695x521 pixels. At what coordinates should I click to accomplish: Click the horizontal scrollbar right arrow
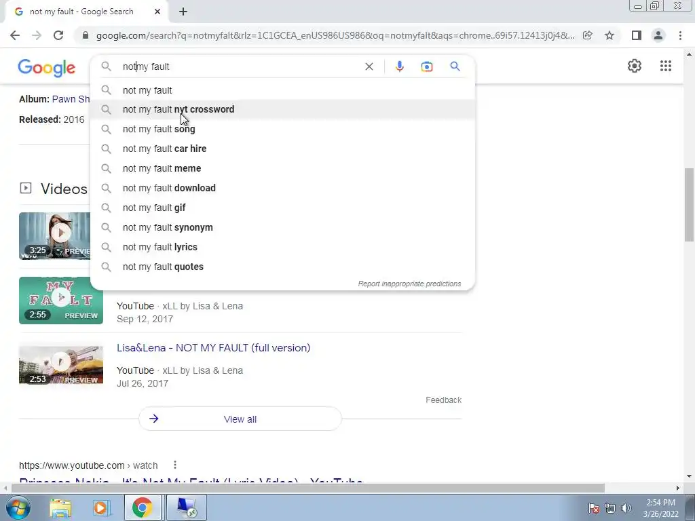pyautogui.click(x=678, y=488)
